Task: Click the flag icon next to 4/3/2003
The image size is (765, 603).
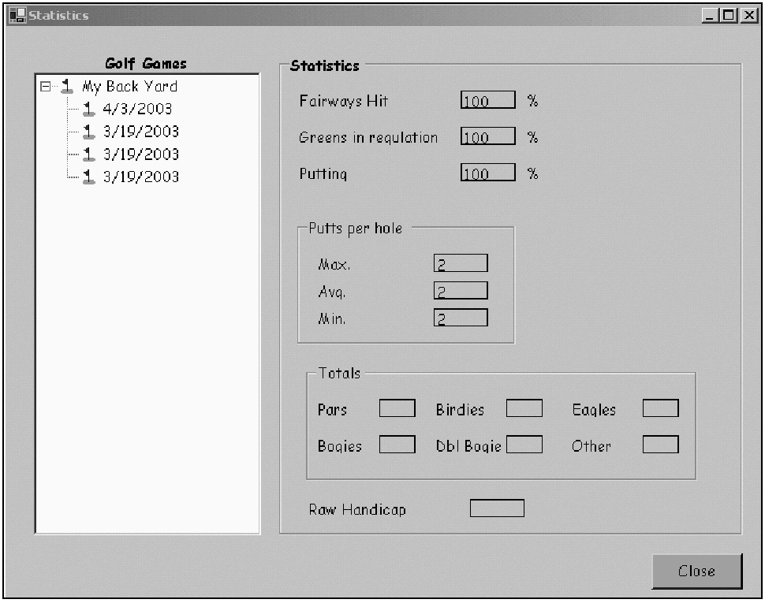Action: point(90,109)
